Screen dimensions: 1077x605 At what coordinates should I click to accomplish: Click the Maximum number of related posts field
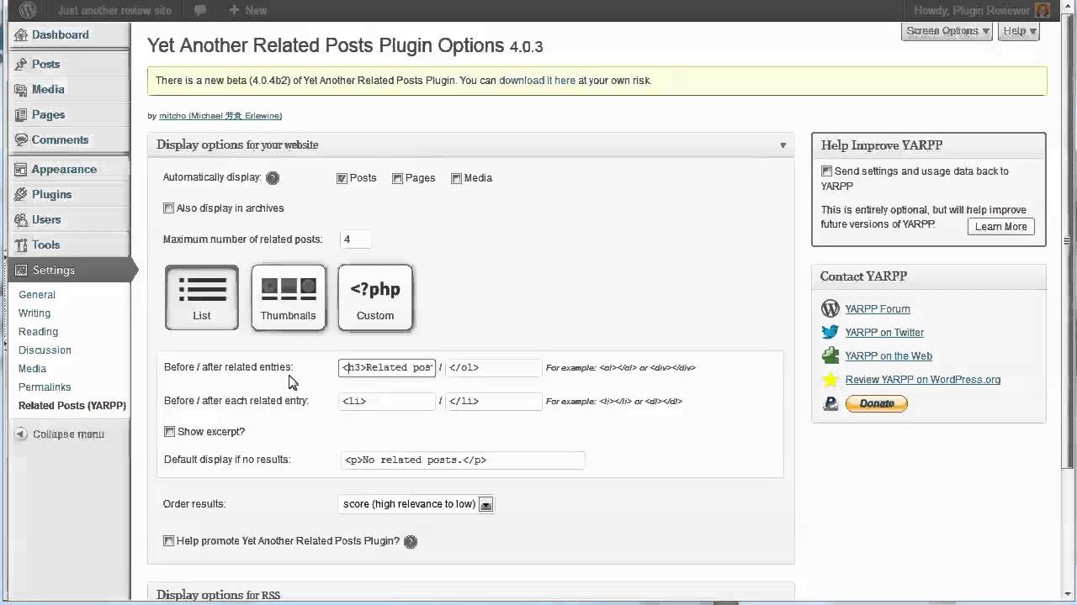click(355, 239)
